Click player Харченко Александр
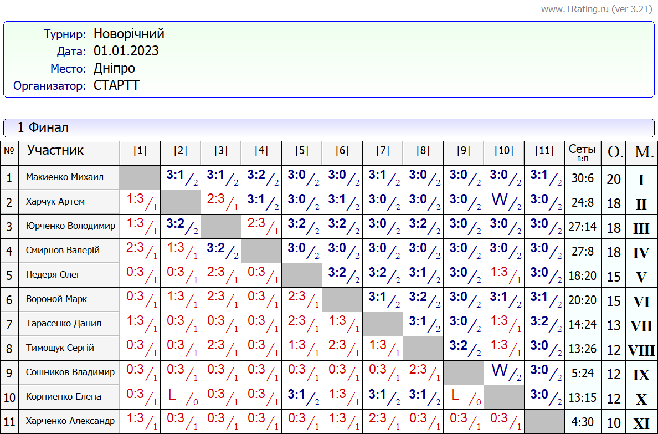The height and width of the screenshot is (434, 658). tap(70, 421)
